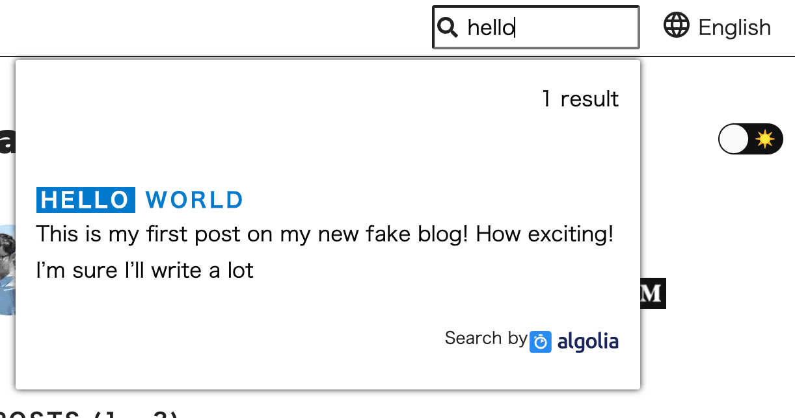Select the magnifier inside the search box
The image size is (795, 418).
[x=447, y=27]
